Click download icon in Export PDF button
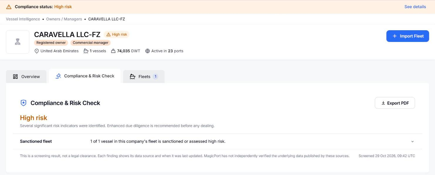This screenshot has width=435, height=175. pos(383,103)
